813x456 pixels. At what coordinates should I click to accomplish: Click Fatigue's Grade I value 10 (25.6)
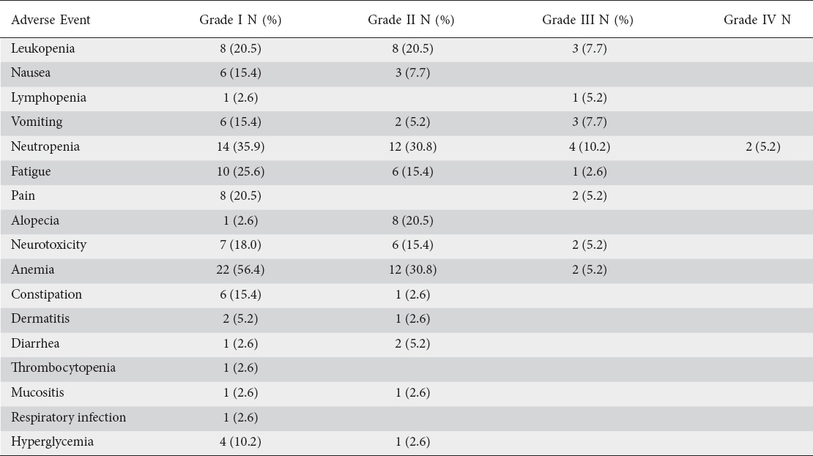pos(240,172)
